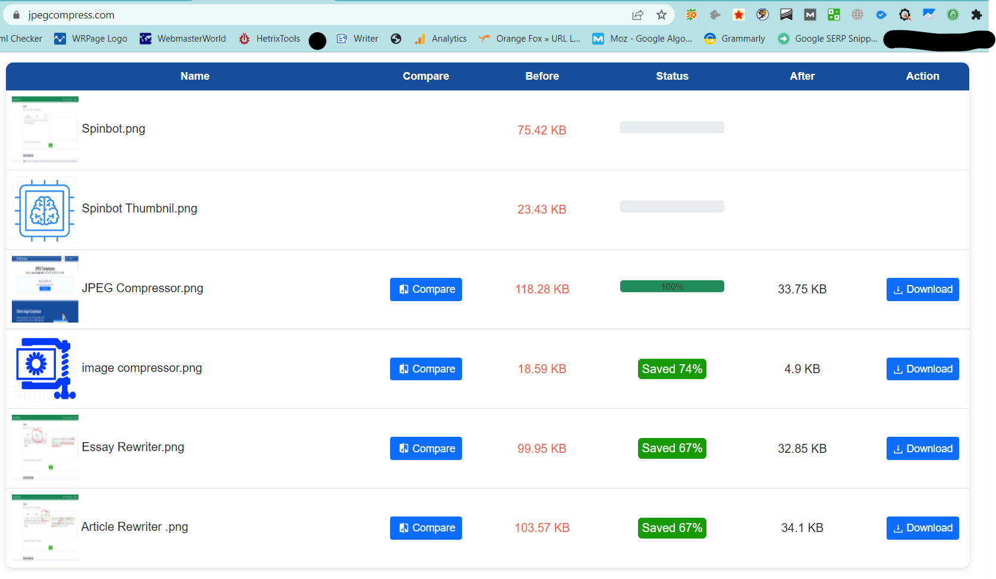Click the Spinbot.png thumbnail
The height and width of the screenshot is (579, 996).
coord(45,130)
